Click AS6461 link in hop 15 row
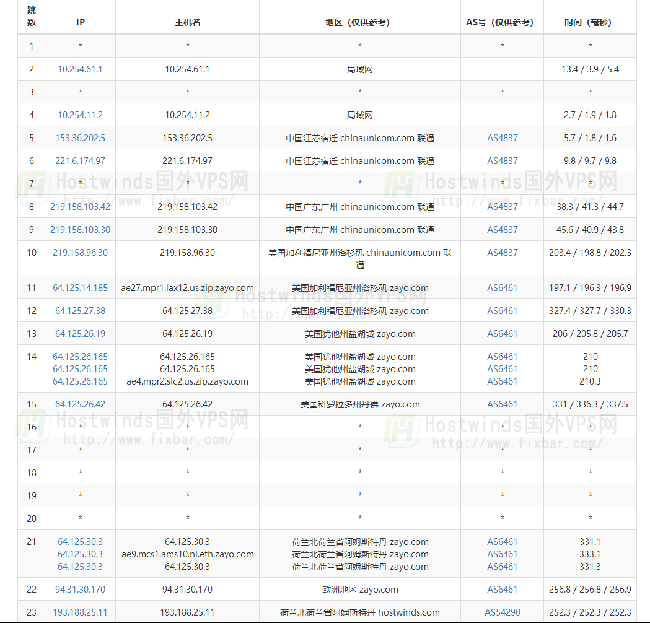The image size is (650, 623). (x=503, y=404)
